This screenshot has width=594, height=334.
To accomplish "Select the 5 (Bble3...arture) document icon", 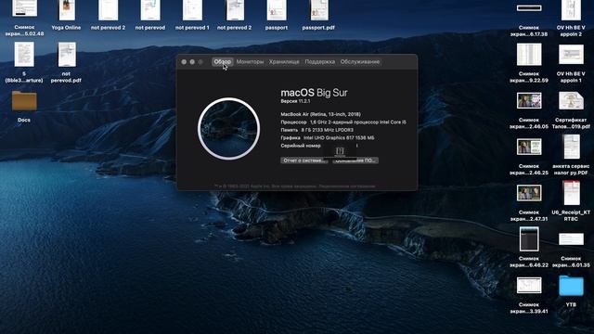I will pos(24,55).
